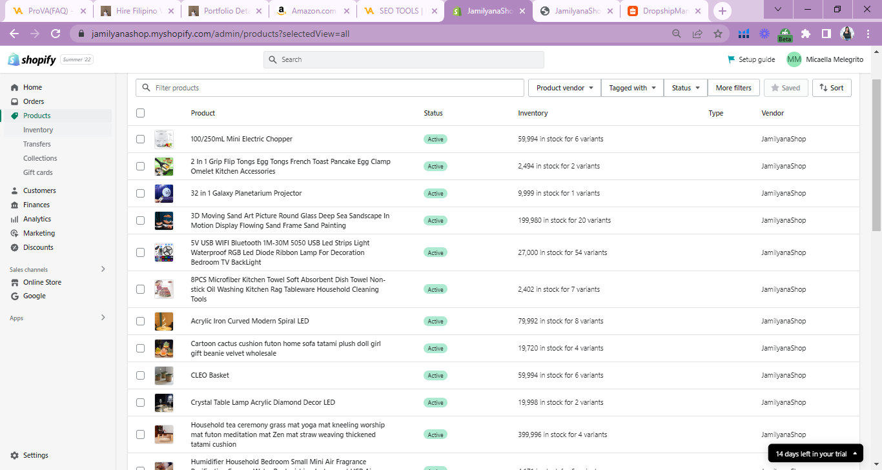Open the Acrylic Iron Curved Modern Spiral LED product

[x=250, y=321]
